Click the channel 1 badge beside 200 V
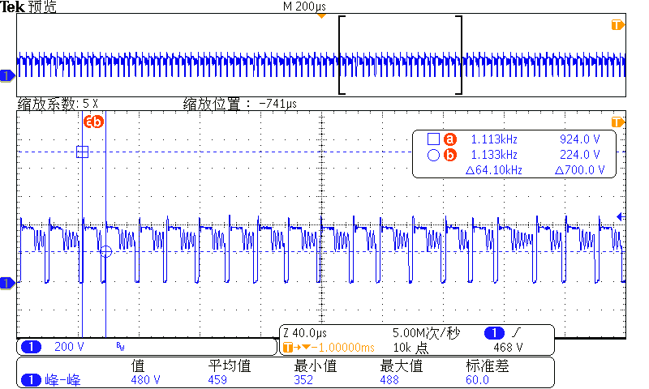The height and width of the screenshot is (389, 649). [x=31, y=346]
